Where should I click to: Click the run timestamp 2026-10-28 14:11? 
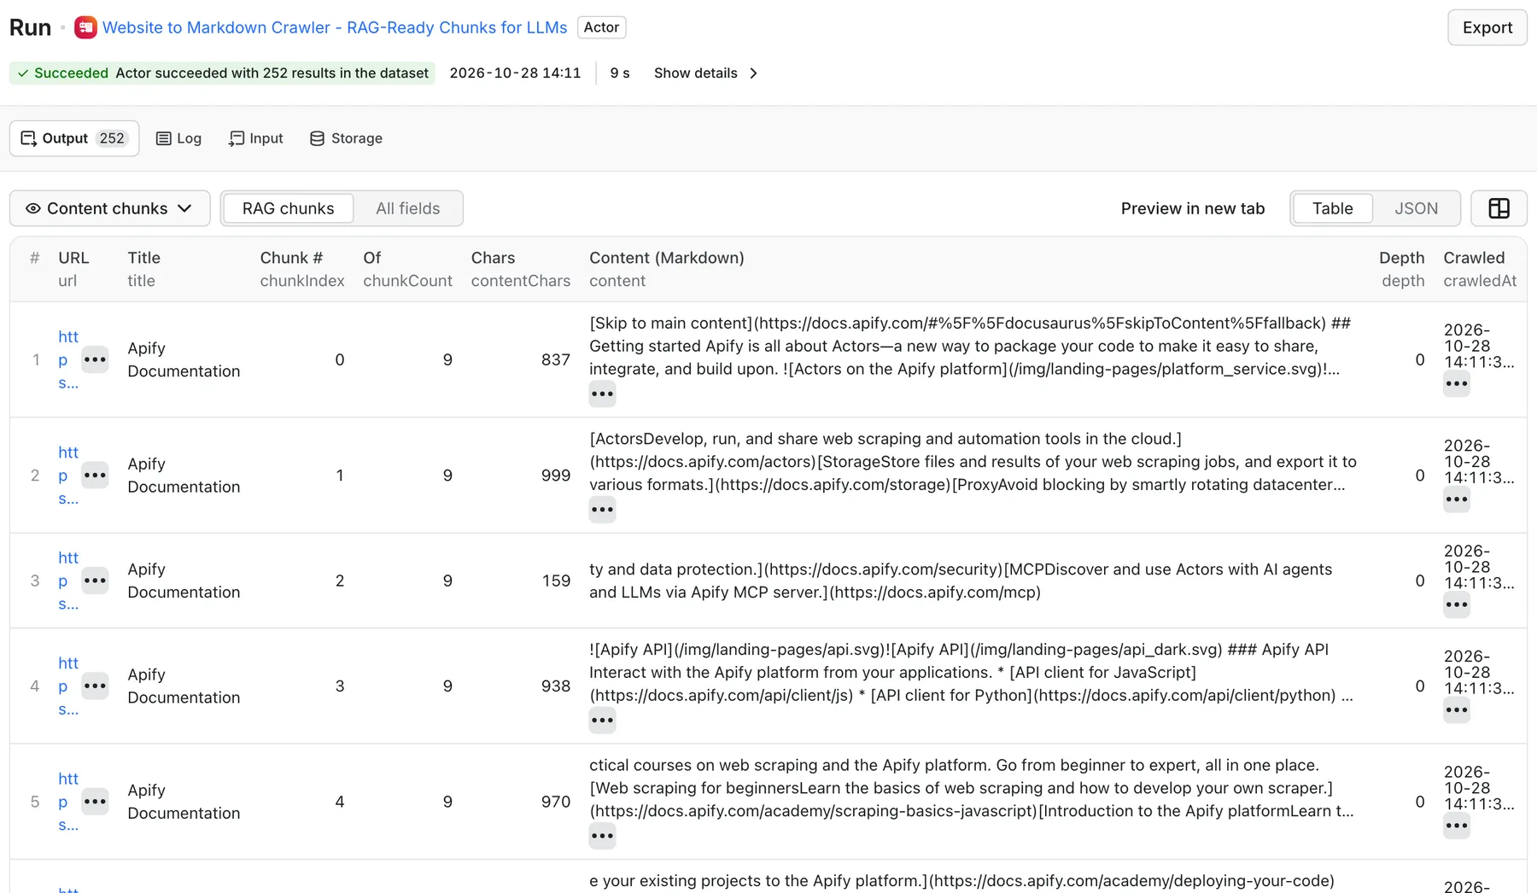coord(515,73)
